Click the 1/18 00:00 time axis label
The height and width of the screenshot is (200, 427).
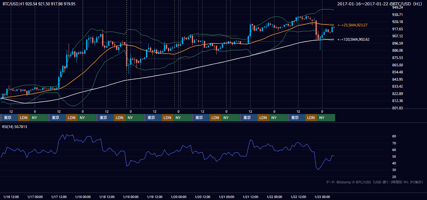83,197
